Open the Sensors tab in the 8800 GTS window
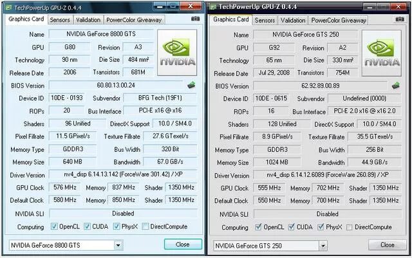The width and height of the screenshot is (412, 258). [x=60, y=20]
